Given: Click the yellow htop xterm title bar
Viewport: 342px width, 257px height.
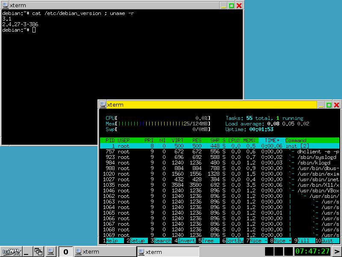Looking at the screenshot, I should pyautogui.click(x=212, y=105).
